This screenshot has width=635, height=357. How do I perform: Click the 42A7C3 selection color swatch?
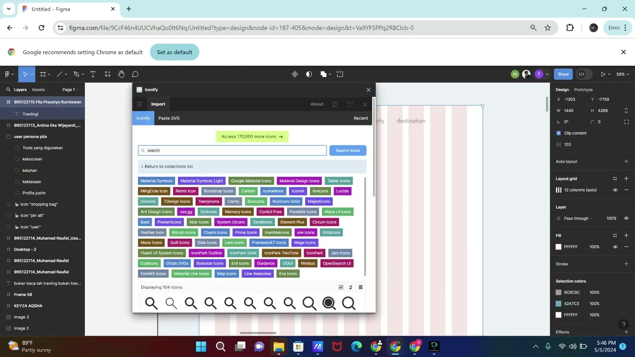(559, 303)
